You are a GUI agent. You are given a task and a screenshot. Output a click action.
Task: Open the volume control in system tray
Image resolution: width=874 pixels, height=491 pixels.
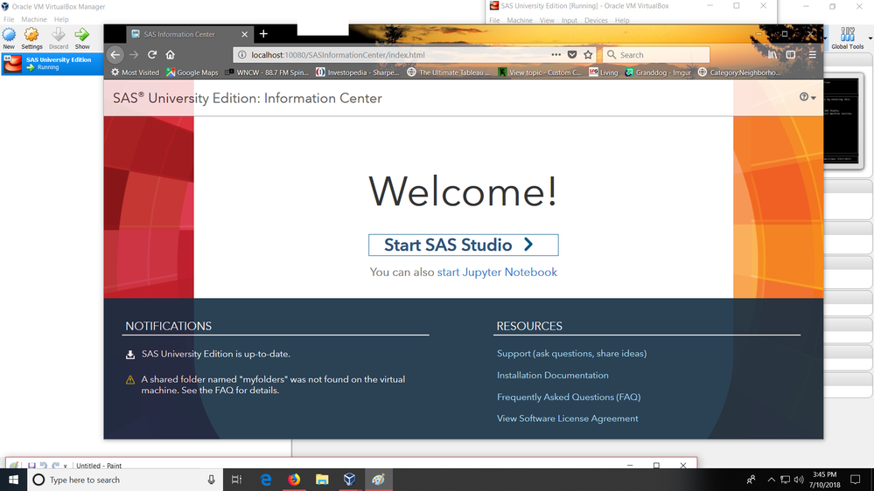799,480
